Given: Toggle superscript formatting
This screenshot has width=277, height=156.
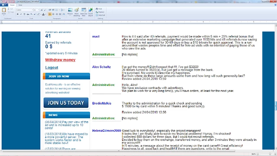Looking at the screenshot, I should (35, 14).
